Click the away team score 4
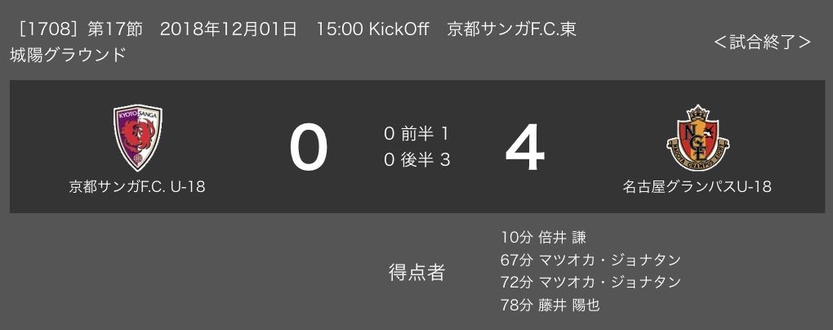The image size is (833, 330). [x=523, y=149]
